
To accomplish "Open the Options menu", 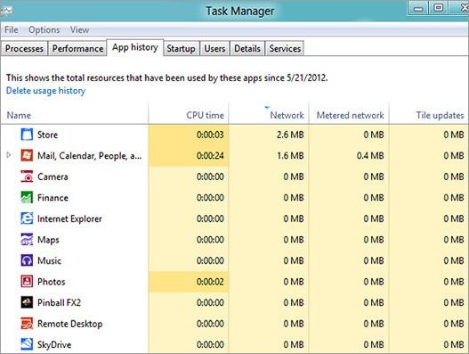I will 44,29.
